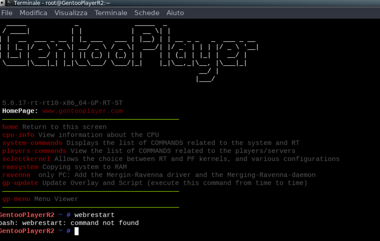Click the 'command not found' error line
Image resolution: width=380 pixels, height=241 pixels.
[69, 223]
